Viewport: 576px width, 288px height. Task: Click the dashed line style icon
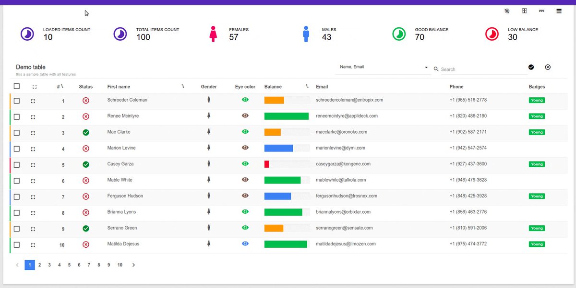pyautogui.click(x=541, y=11)
